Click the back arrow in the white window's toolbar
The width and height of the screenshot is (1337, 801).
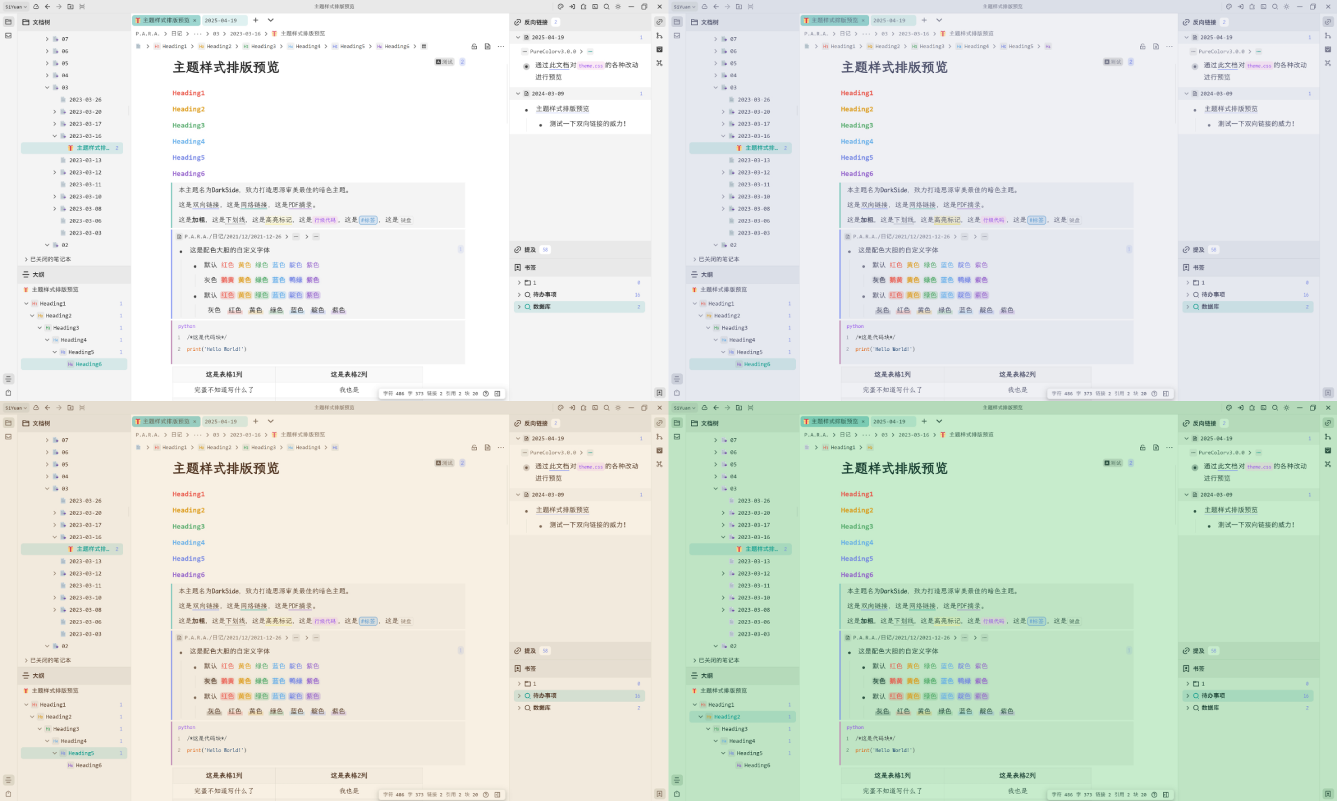48,6
